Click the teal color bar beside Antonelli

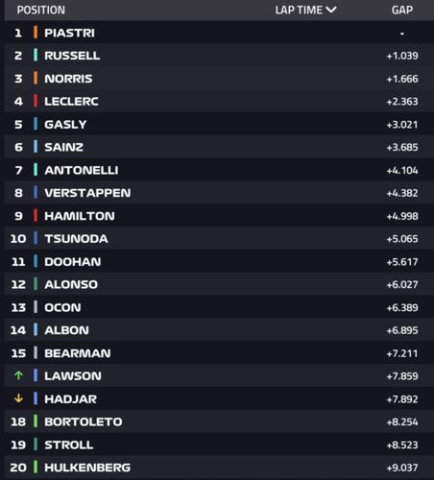pos(36,170)
